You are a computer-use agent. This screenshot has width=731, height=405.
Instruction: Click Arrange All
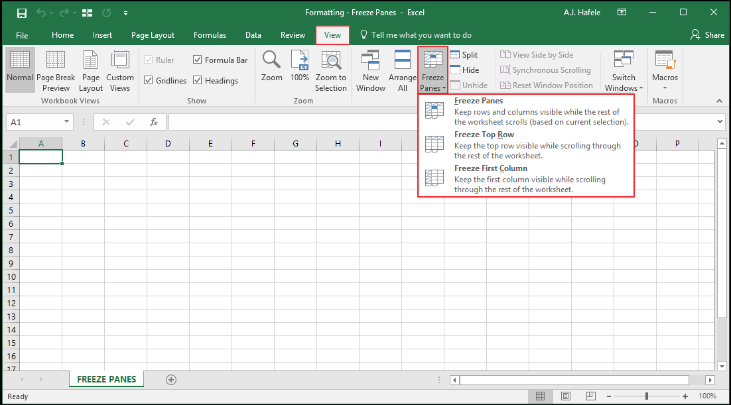pyautogui.click(x=403, y=70)
